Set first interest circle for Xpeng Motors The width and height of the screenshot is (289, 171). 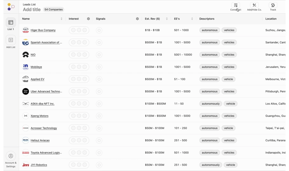tap(73, 116)
